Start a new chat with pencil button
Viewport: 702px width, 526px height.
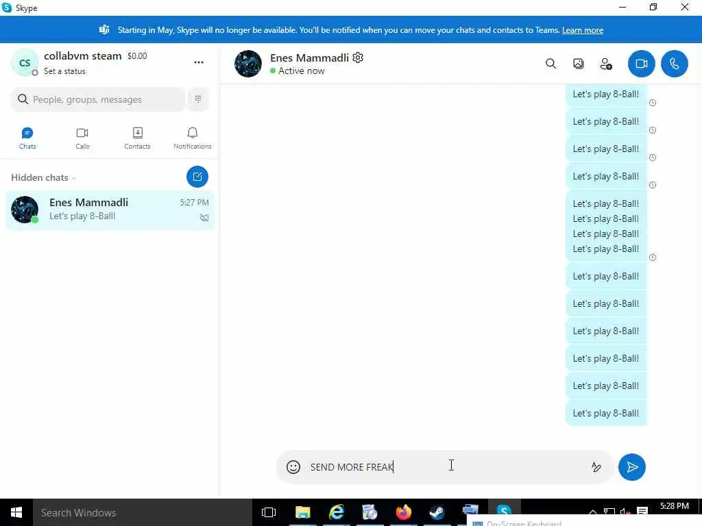point(197,177)
